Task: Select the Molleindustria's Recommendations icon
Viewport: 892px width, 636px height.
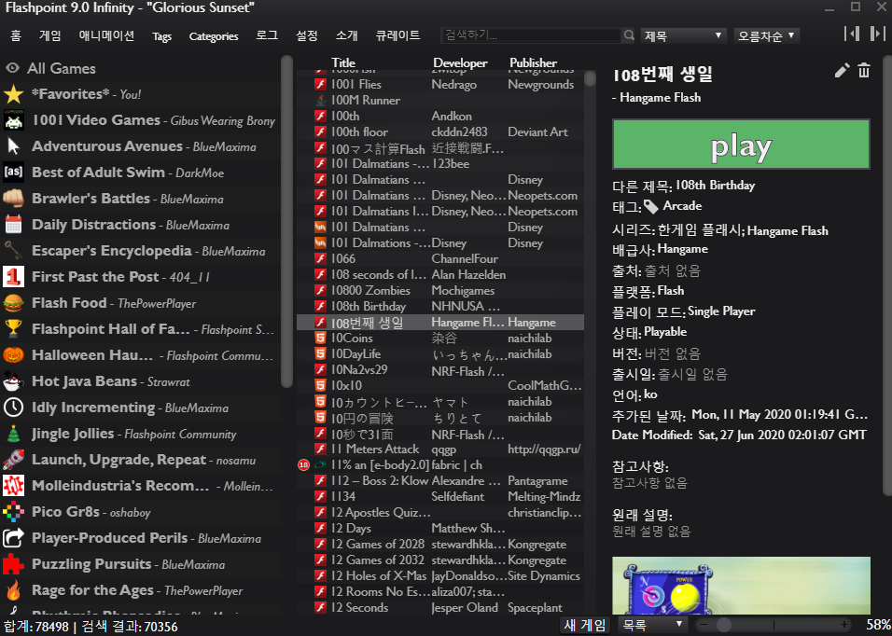Action: (14, 486)
